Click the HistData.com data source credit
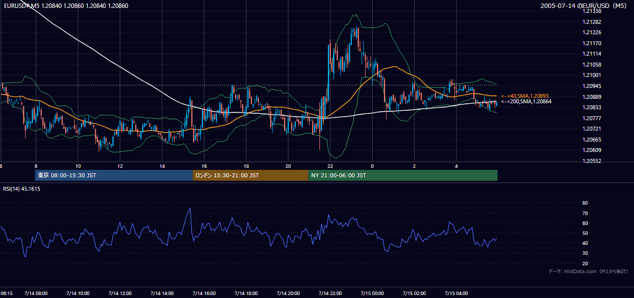This screenshot has height=298, width=634. 588,271
